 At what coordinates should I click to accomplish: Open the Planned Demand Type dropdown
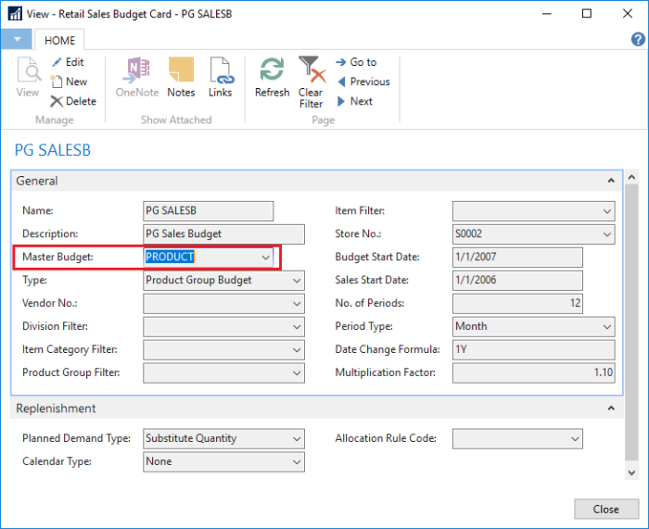(297, 439)
